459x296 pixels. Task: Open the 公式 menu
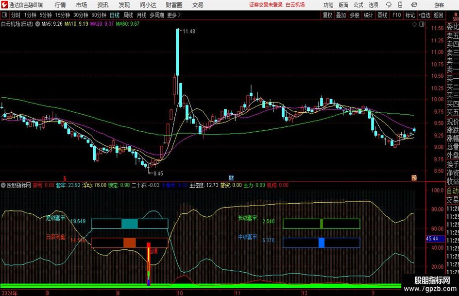[358, 5]
